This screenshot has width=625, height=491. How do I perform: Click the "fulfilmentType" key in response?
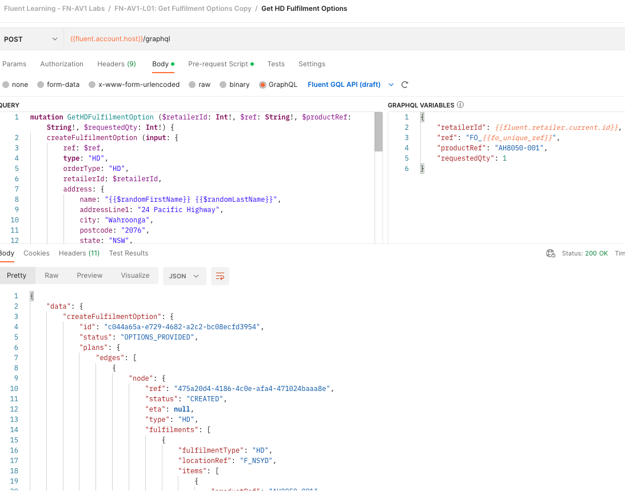[x=211, y=450]
